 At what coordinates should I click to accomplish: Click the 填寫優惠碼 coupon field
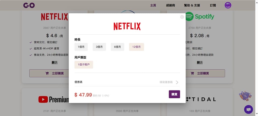166,82
